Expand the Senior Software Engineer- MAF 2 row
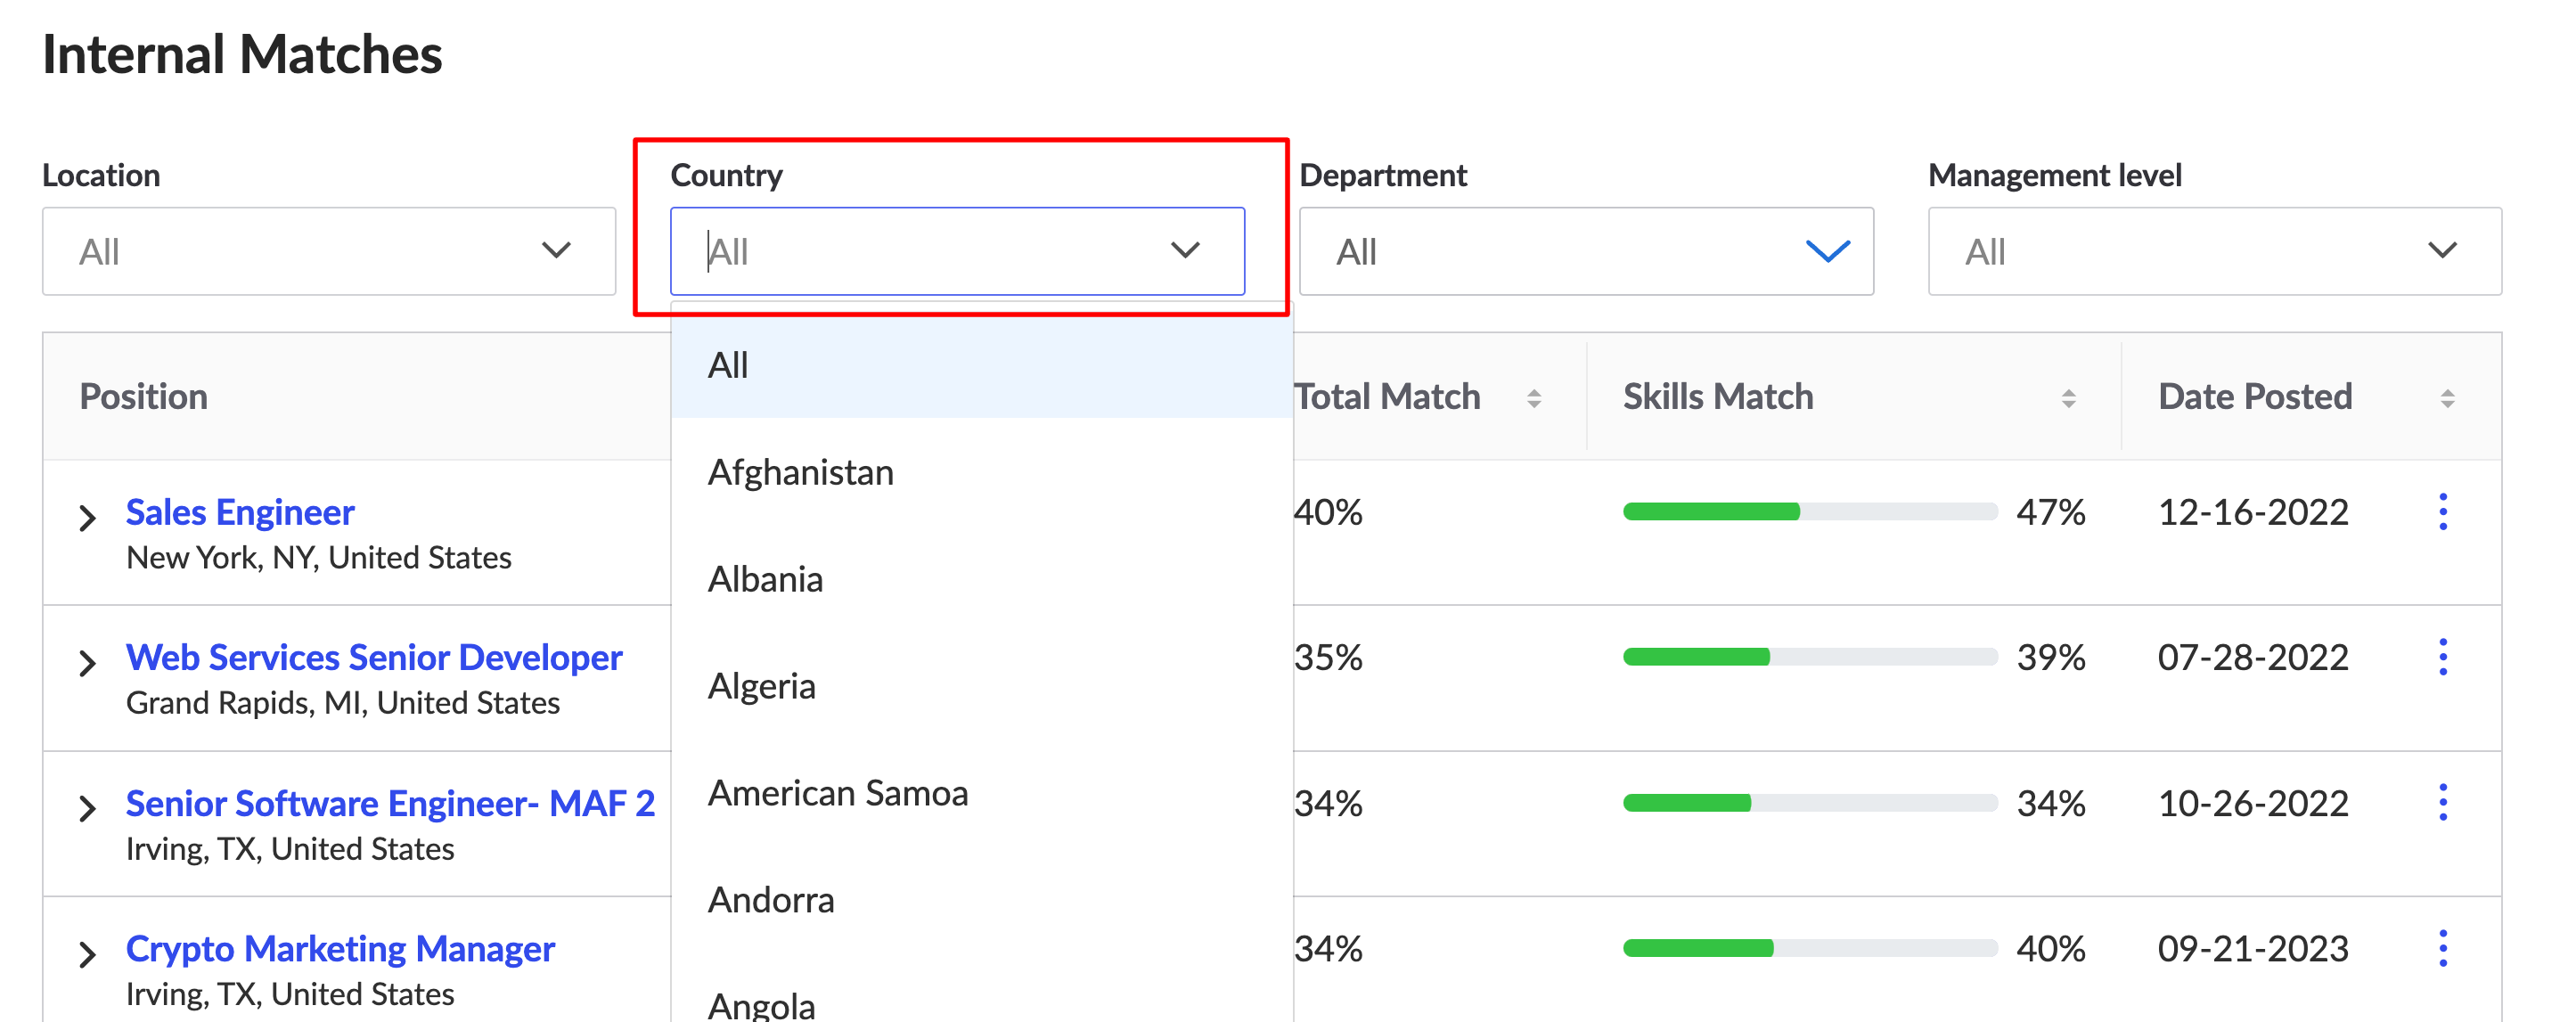 tap(88, 808)
